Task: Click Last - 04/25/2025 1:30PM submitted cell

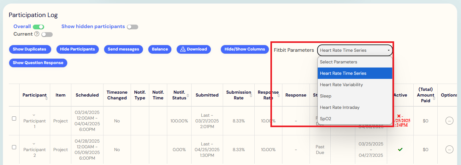Action: [x=207, y=150]
